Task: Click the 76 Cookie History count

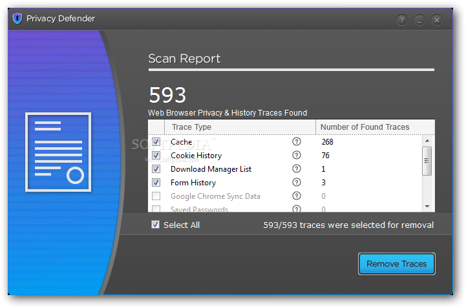Action: tap(326, 156)
